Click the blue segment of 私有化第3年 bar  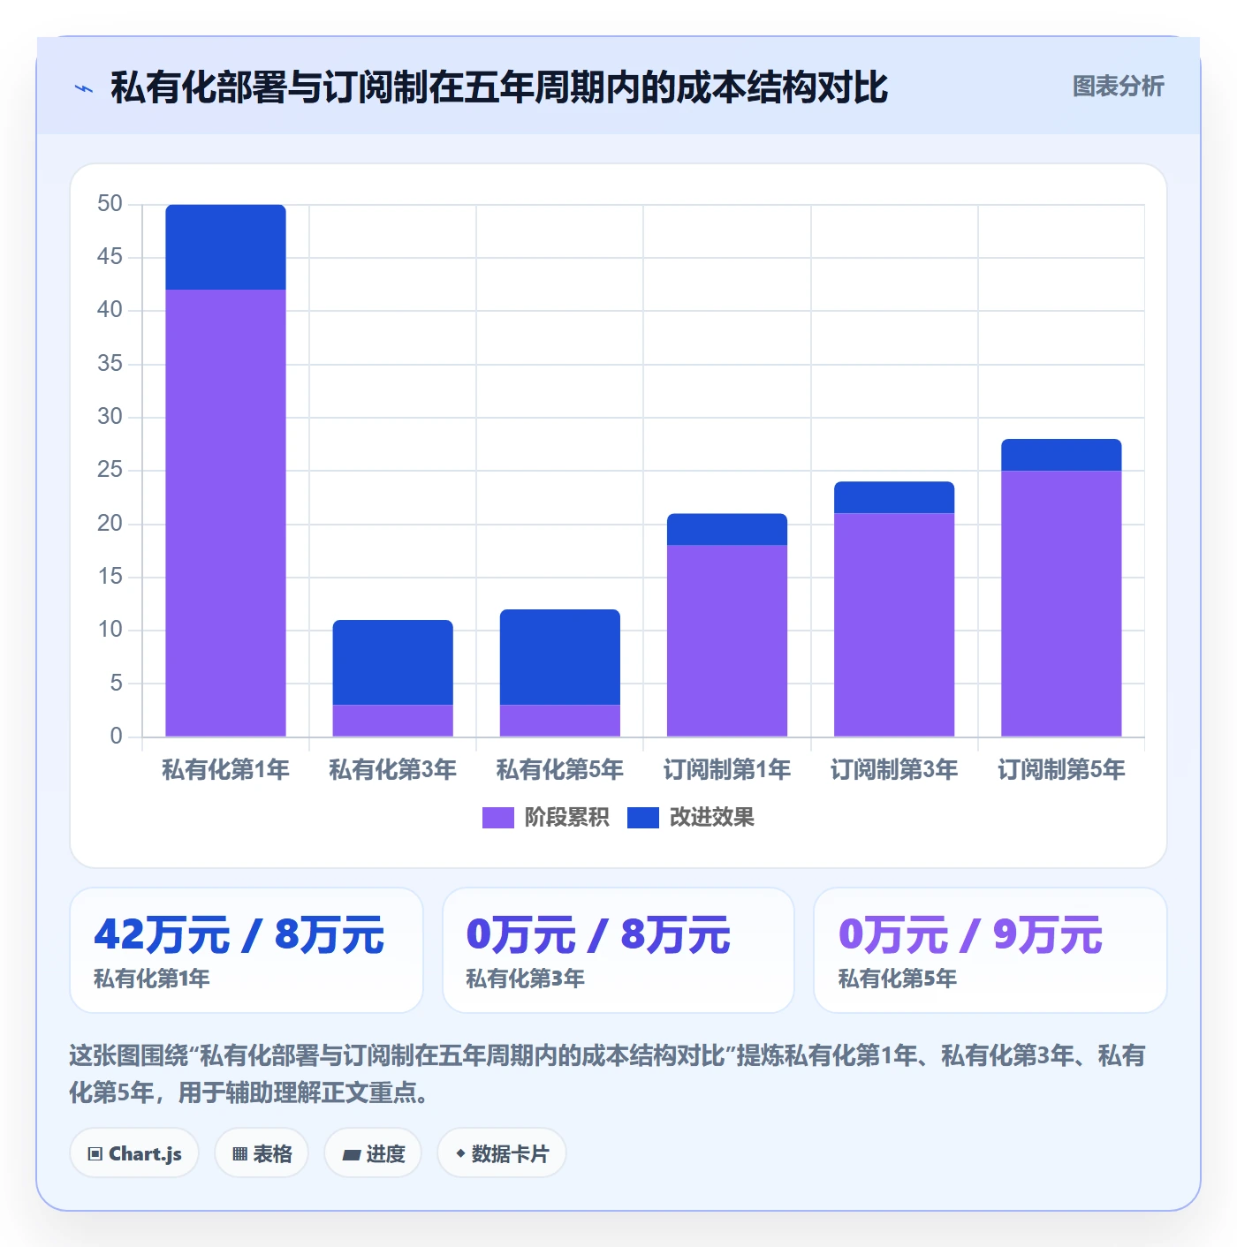(x=392, y=662)
